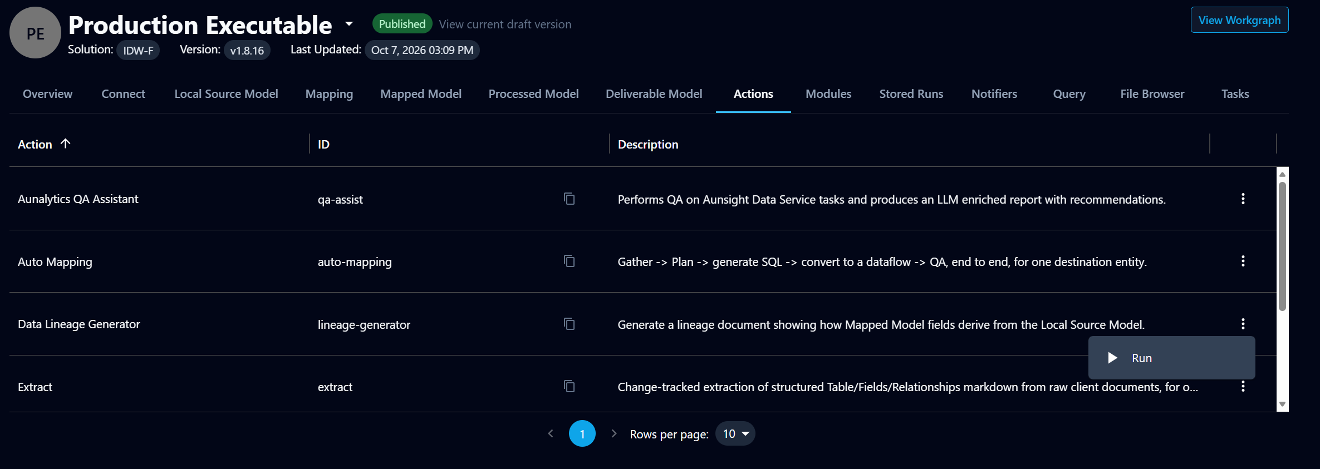
Task: Copy the qa-assist ID
Action: [x=569, y=199]
